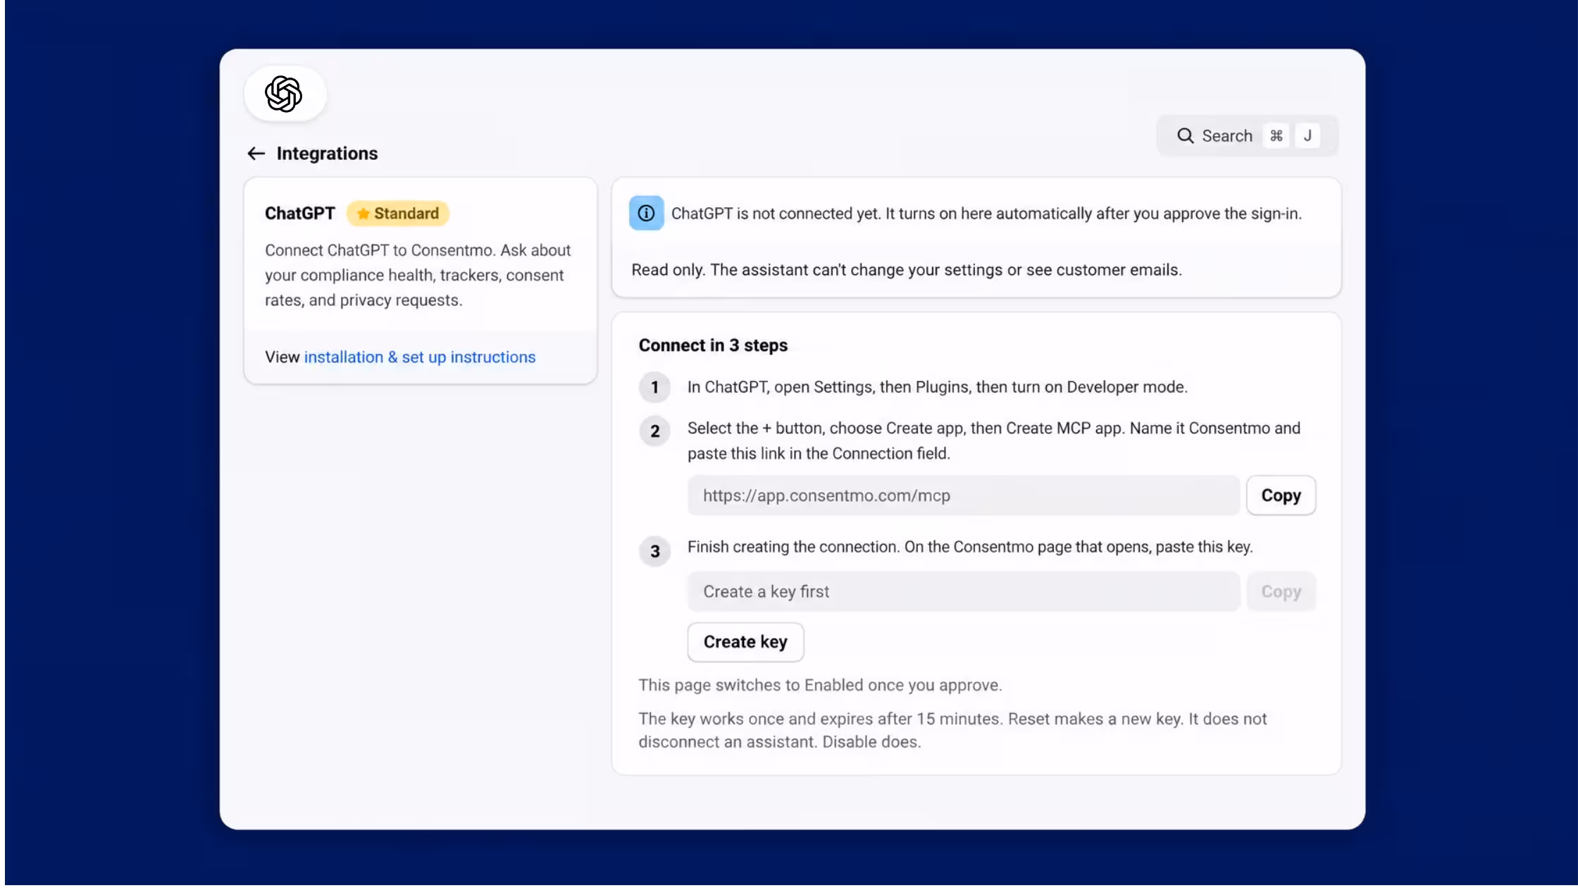Image resolution: width=1578 pixels, height=888 pixels.
Task: Click the ChatGPT title in the card
Action: [x=300, y=214]
